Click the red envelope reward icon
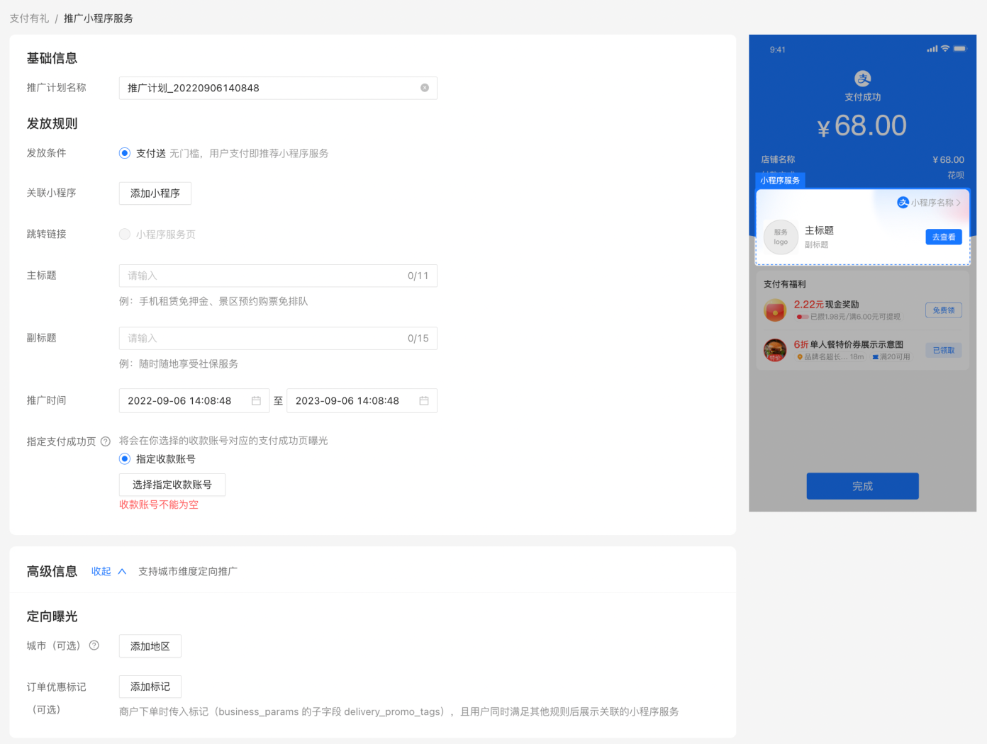Viewport: 987px width, 744px height. [775, 310]
